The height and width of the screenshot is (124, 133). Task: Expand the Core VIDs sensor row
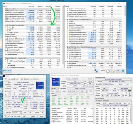[x=6, y=27]
